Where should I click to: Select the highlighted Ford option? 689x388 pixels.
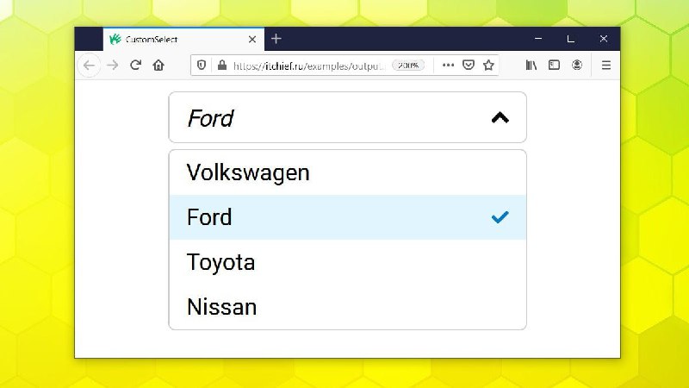(348, 217)
